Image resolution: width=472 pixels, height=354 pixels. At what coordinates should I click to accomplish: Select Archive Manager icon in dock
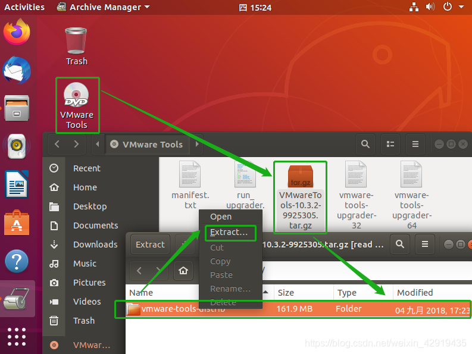(x=17, y=299)
